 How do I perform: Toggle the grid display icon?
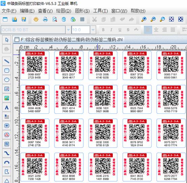(x=82, y=19)
